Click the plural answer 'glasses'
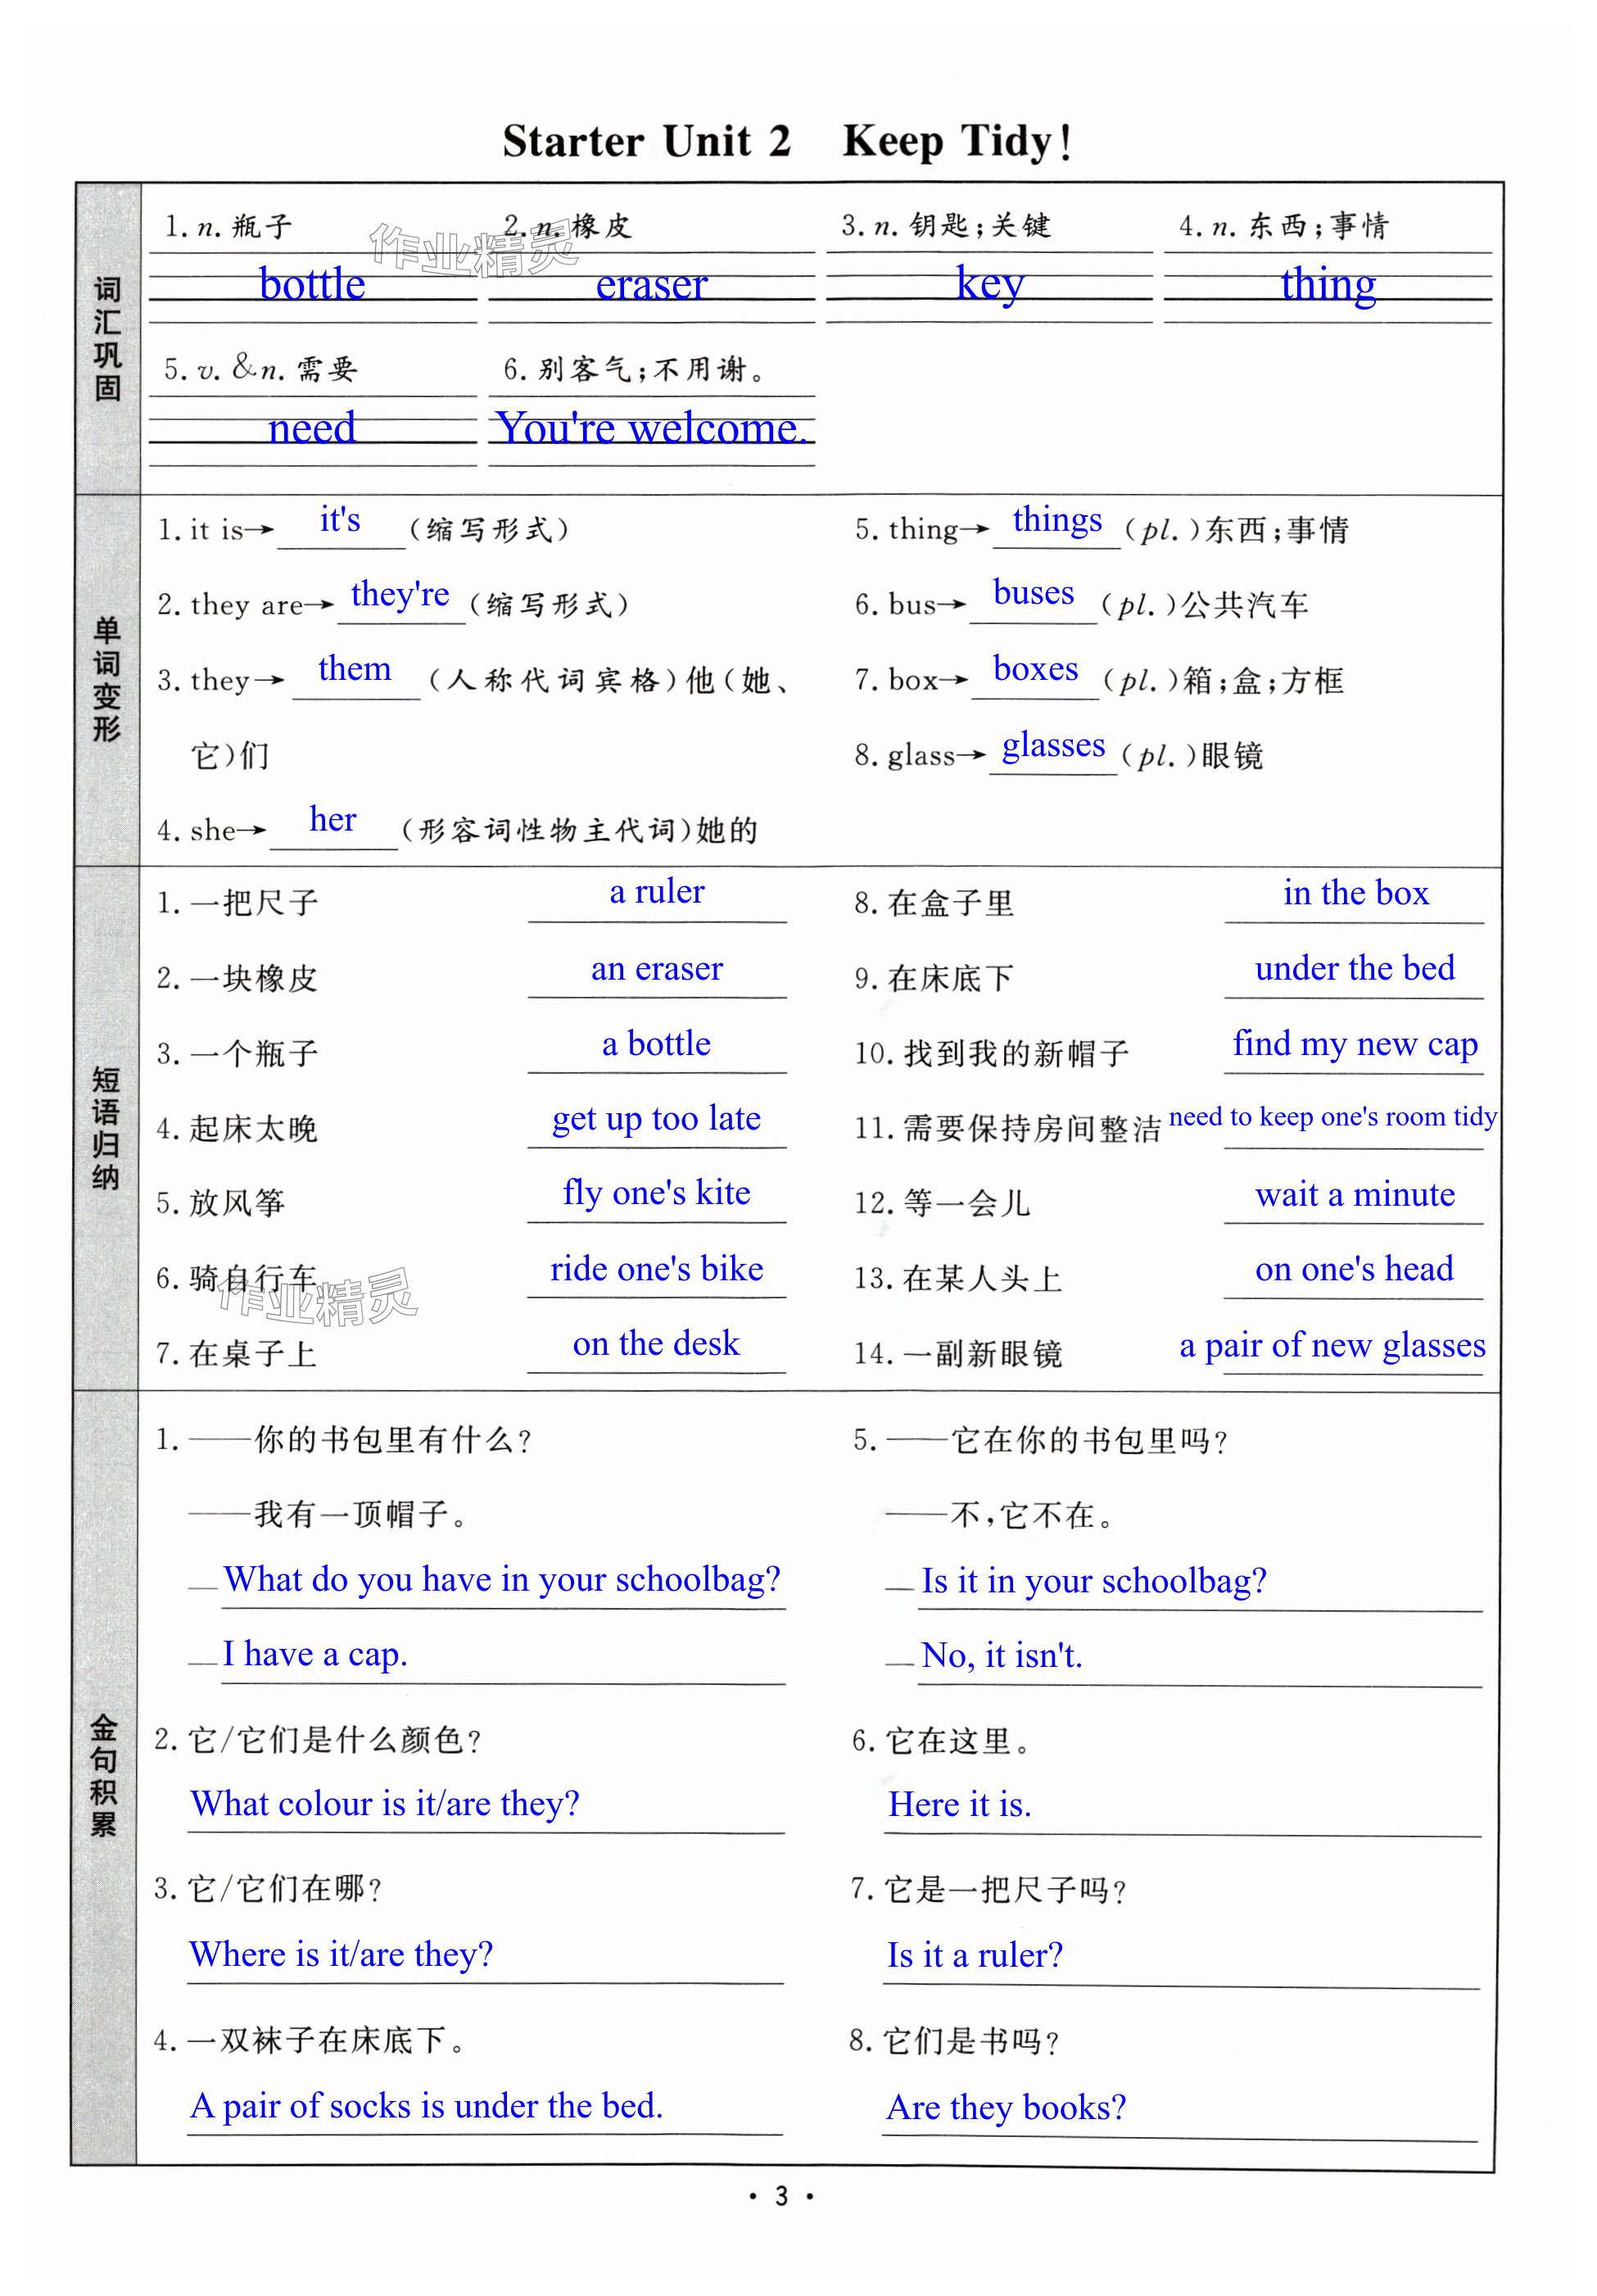 (1053, 745)
